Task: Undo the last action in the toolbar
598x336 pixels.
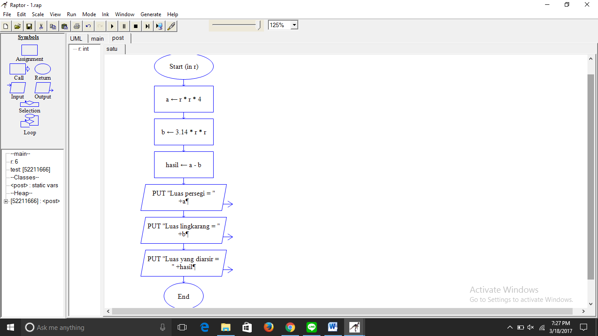Action: pyautogui.click(x=88, y=26)
